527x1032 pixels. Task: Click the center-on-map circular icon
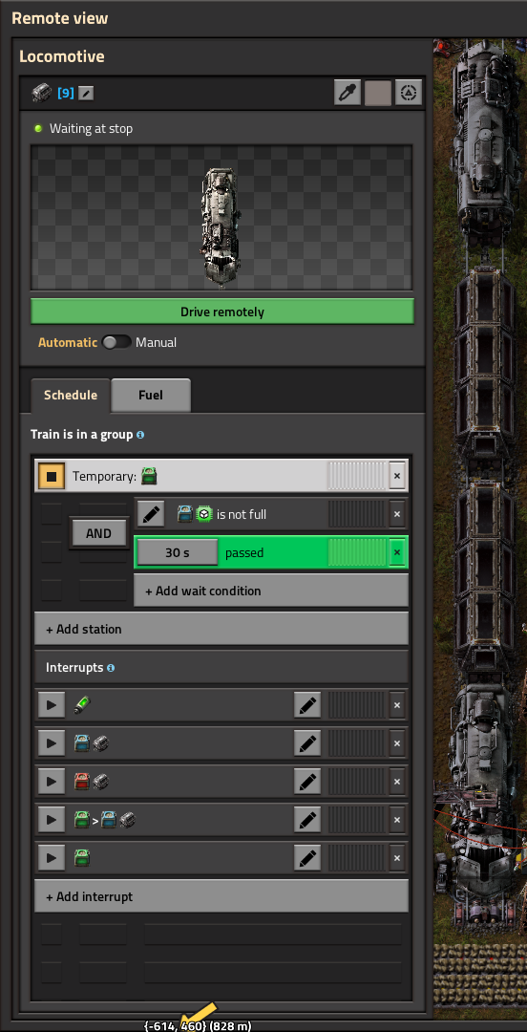coord(409,93)
